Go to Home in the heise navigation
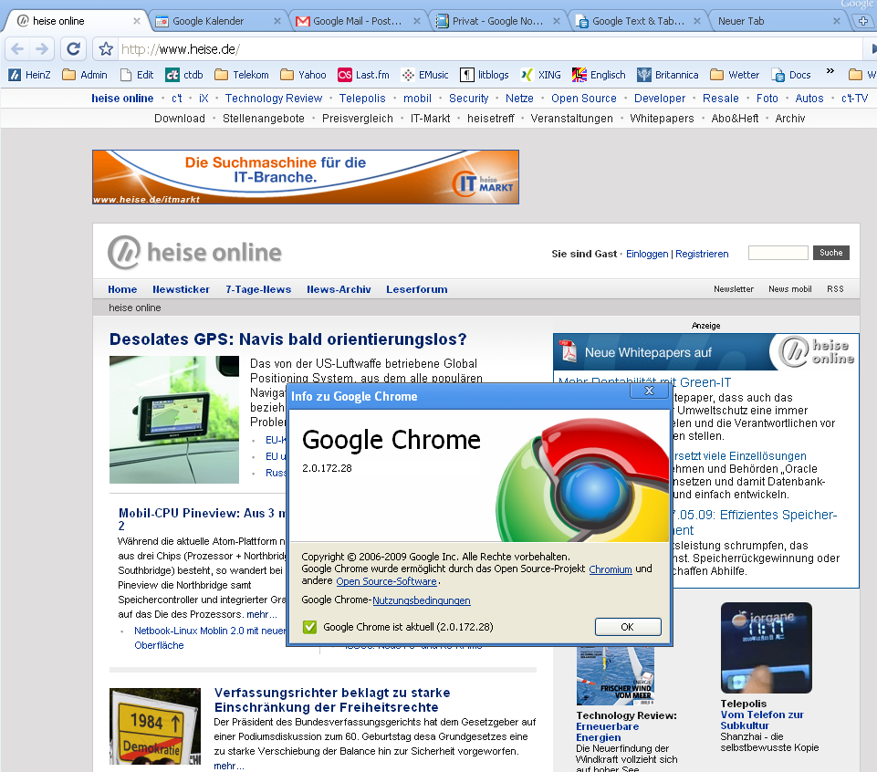Viewport: 877px width, 772px height. 122,289
